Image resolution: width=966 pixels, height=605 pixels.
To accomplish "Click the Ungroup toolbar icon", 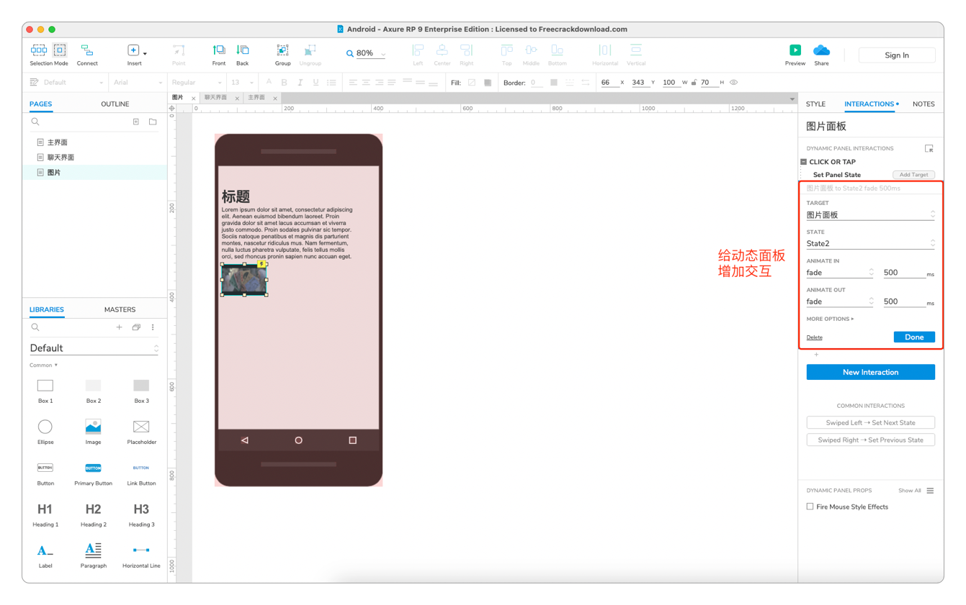I will tap(310, 50).
